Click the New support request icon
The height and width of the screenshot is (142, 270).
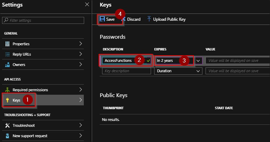8,136
